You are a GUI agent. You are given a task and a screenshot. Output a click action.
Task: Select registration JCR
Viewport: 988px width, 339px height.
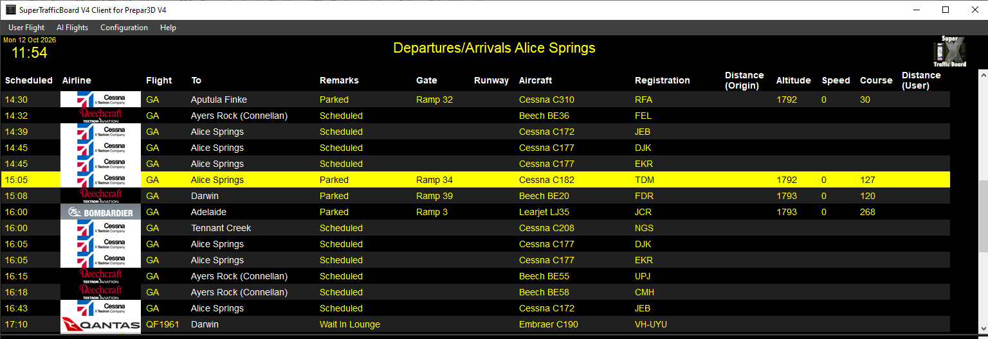coord(643,212)
